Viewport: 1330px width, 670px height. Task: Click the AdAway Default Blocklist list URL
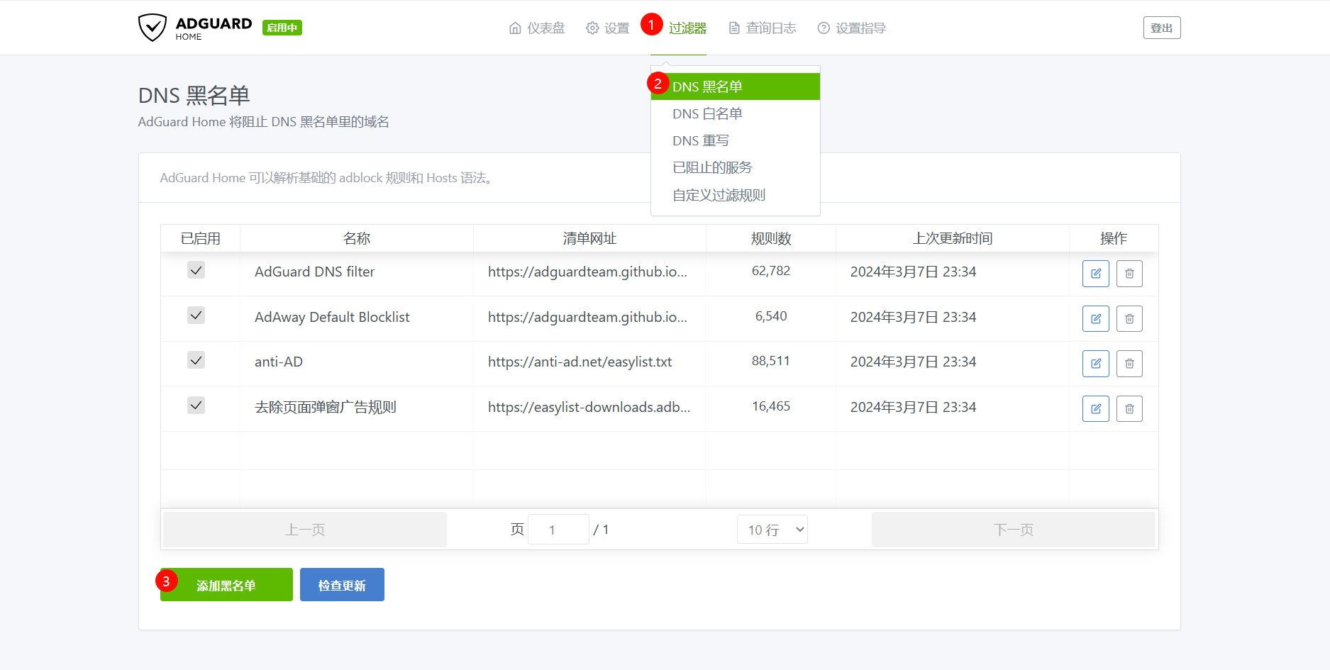coord(588,317)
